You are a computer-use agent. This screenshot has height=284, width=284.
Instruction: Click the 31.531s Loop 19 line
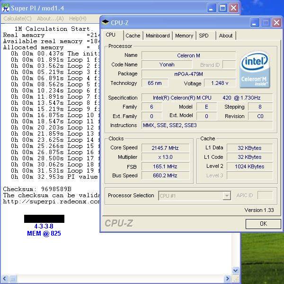pos(55,171)
